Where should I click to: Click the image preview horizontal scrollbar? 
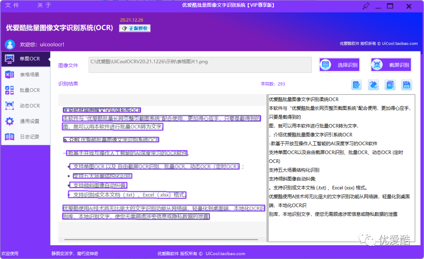pos(161,239)
